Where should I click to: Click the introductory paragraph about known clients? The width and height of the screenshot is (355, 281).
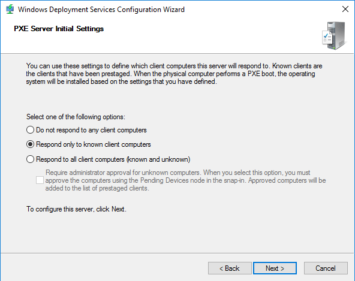(x=174, y=74)
